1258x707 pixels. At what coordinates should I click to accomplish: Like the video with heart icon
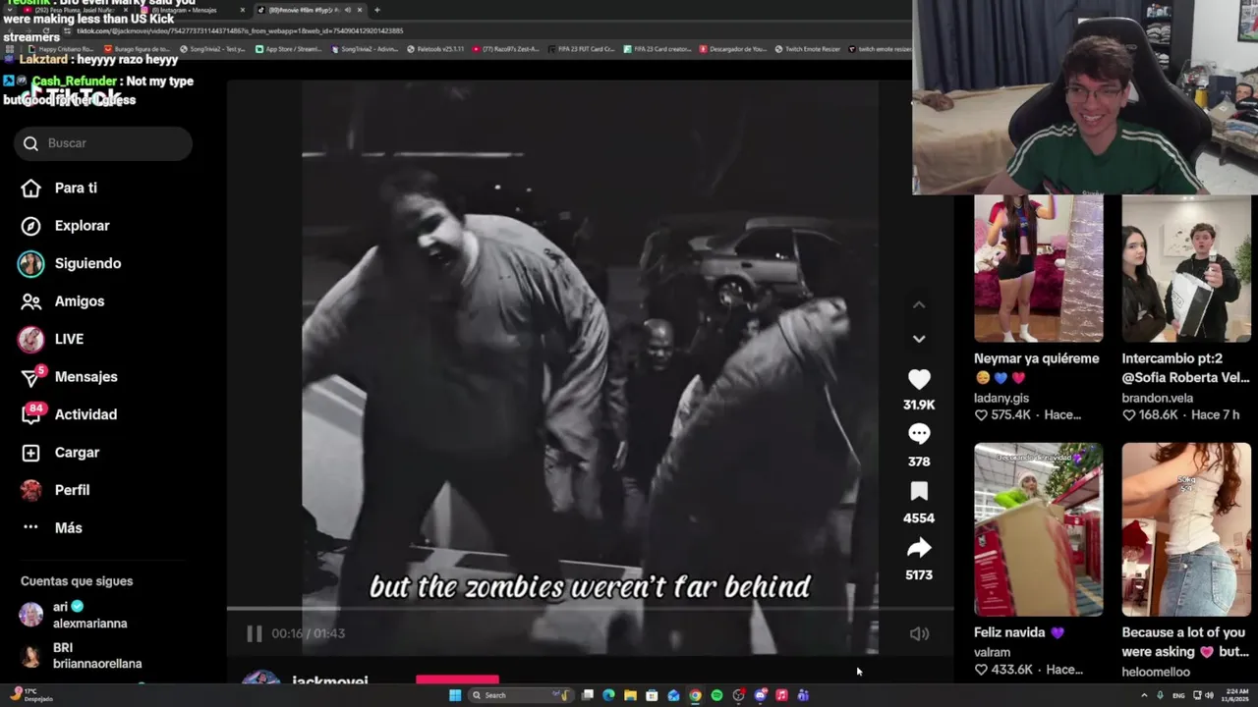click(x=919, y=379)
